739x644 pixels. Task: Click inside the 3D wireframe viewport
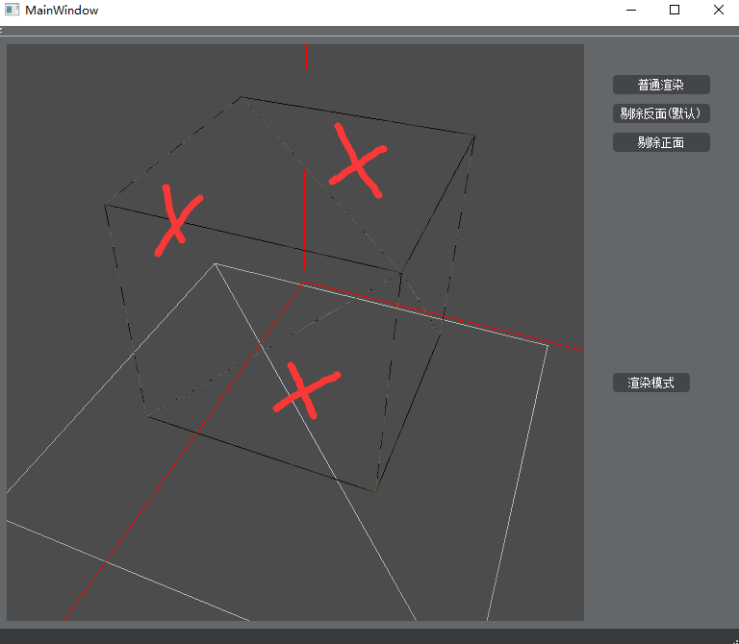(x=295, y=333)
